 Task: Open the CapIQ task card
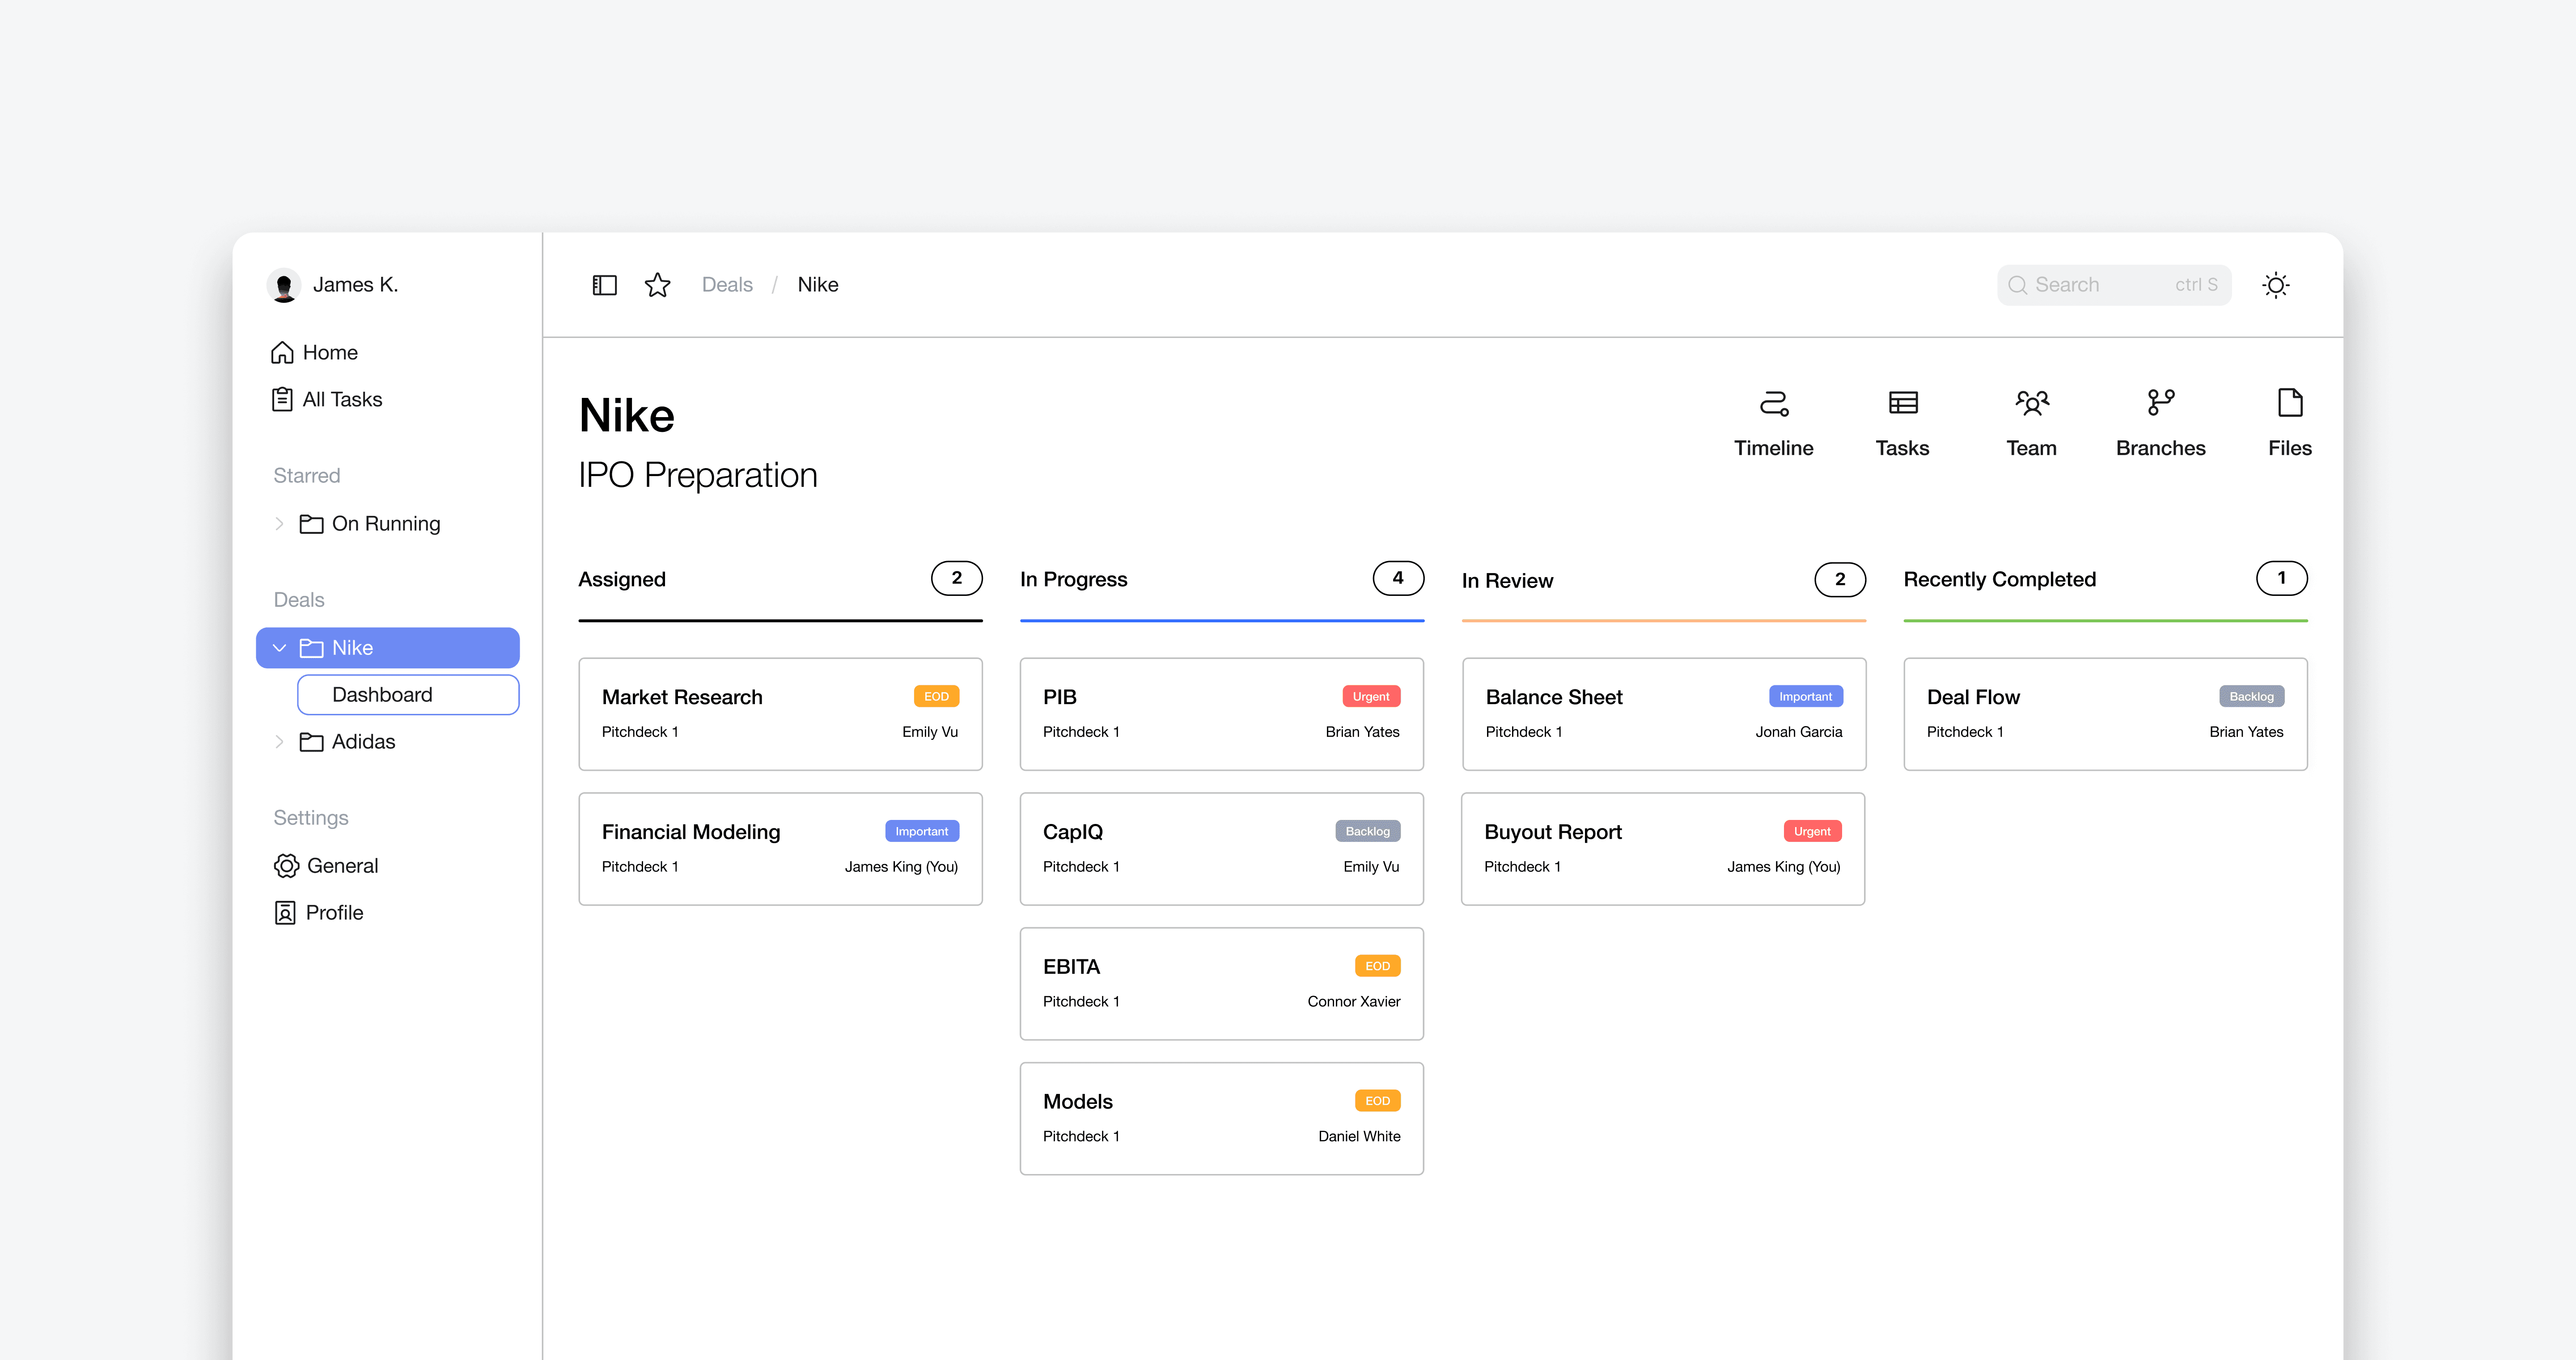point(1221,849)
